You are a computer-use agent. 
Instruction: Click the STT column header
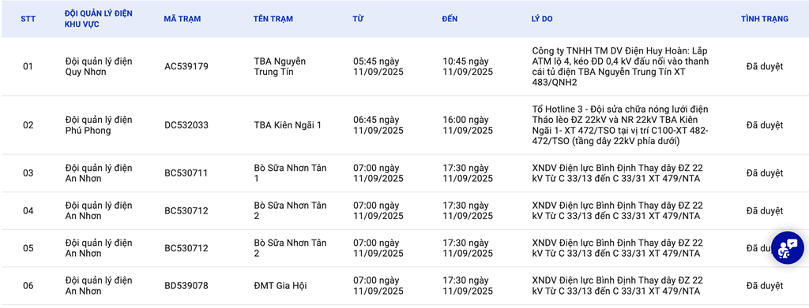pos(28,19)
